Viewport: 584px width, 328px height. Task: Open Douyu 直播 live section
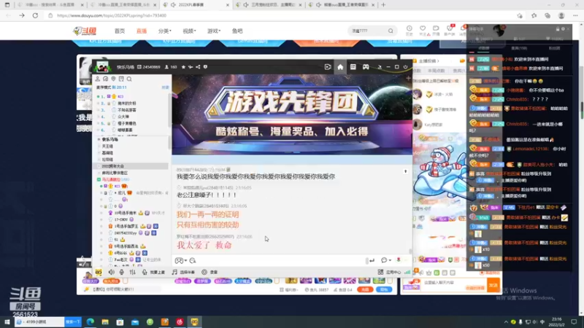[142, 31]
